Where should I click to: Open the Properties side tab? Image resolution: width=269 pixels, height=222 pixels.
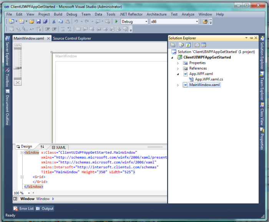pyautogui.click(x=262, y=139)
